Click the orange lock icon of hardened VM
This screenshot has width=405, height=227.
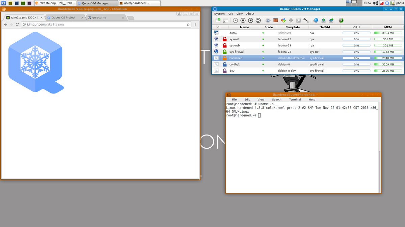click(x=224, y=58)
